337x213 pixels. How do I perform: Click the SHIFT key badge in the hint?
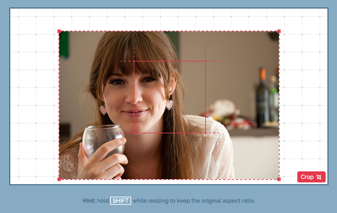click(x=120, y=201)
